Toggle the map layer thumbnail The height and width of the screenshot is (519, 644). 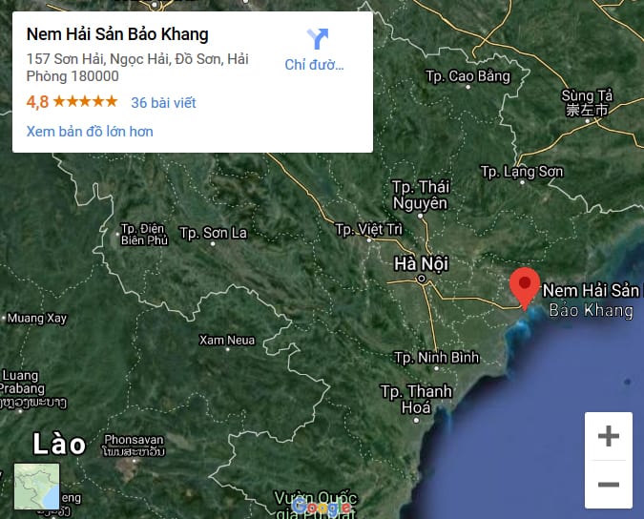36,487
